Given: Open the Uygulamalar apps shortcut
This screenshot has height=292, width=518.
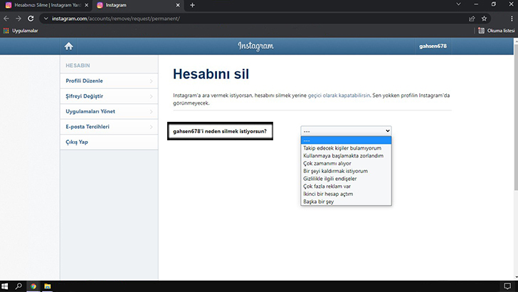Looking at the screenshot, I should click(21, 31).
